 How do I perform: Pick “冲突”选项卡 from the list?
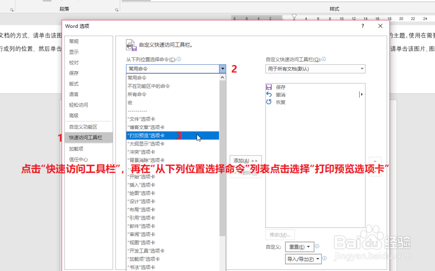(173, 152)
